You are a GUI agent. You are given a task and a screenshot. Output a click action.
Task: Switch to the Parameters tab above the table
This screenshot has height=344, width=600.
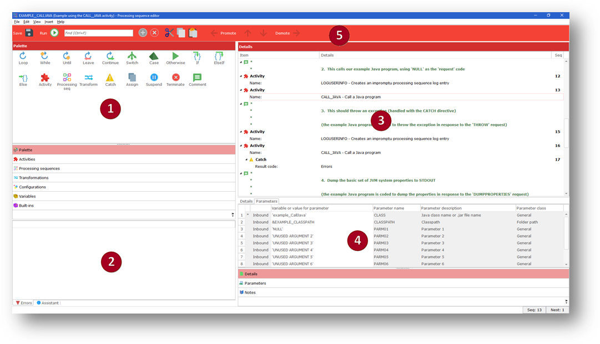[266, 201]
